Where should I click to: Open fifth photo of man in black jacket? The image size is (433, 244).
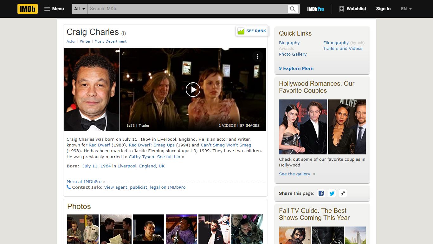coord(214,229)
